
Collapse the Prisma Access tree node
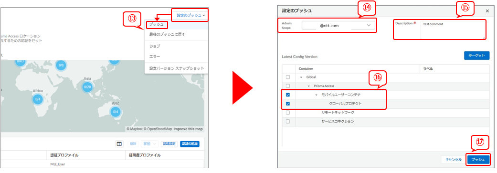click(x=308, y=86)
